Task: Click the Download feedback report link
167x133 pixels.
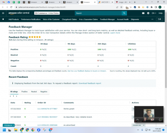Action: [x=90, y=83]
